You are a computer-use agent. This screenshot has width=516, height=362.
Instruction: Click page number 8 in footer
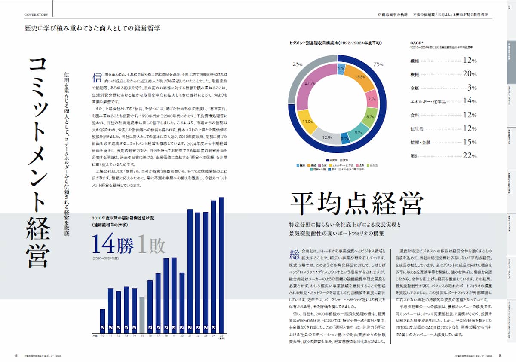pos(17,356)
